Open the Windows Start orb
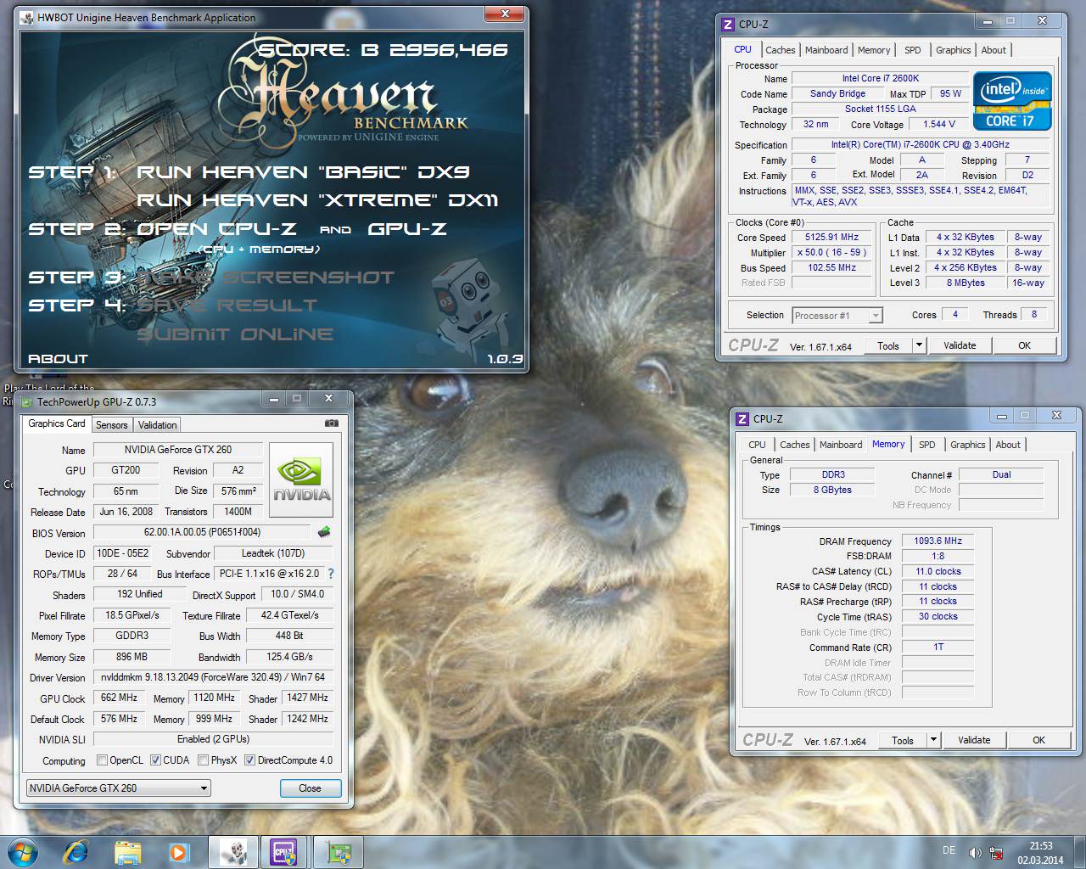Screen dimensions: 1086x869 [23, 851]
